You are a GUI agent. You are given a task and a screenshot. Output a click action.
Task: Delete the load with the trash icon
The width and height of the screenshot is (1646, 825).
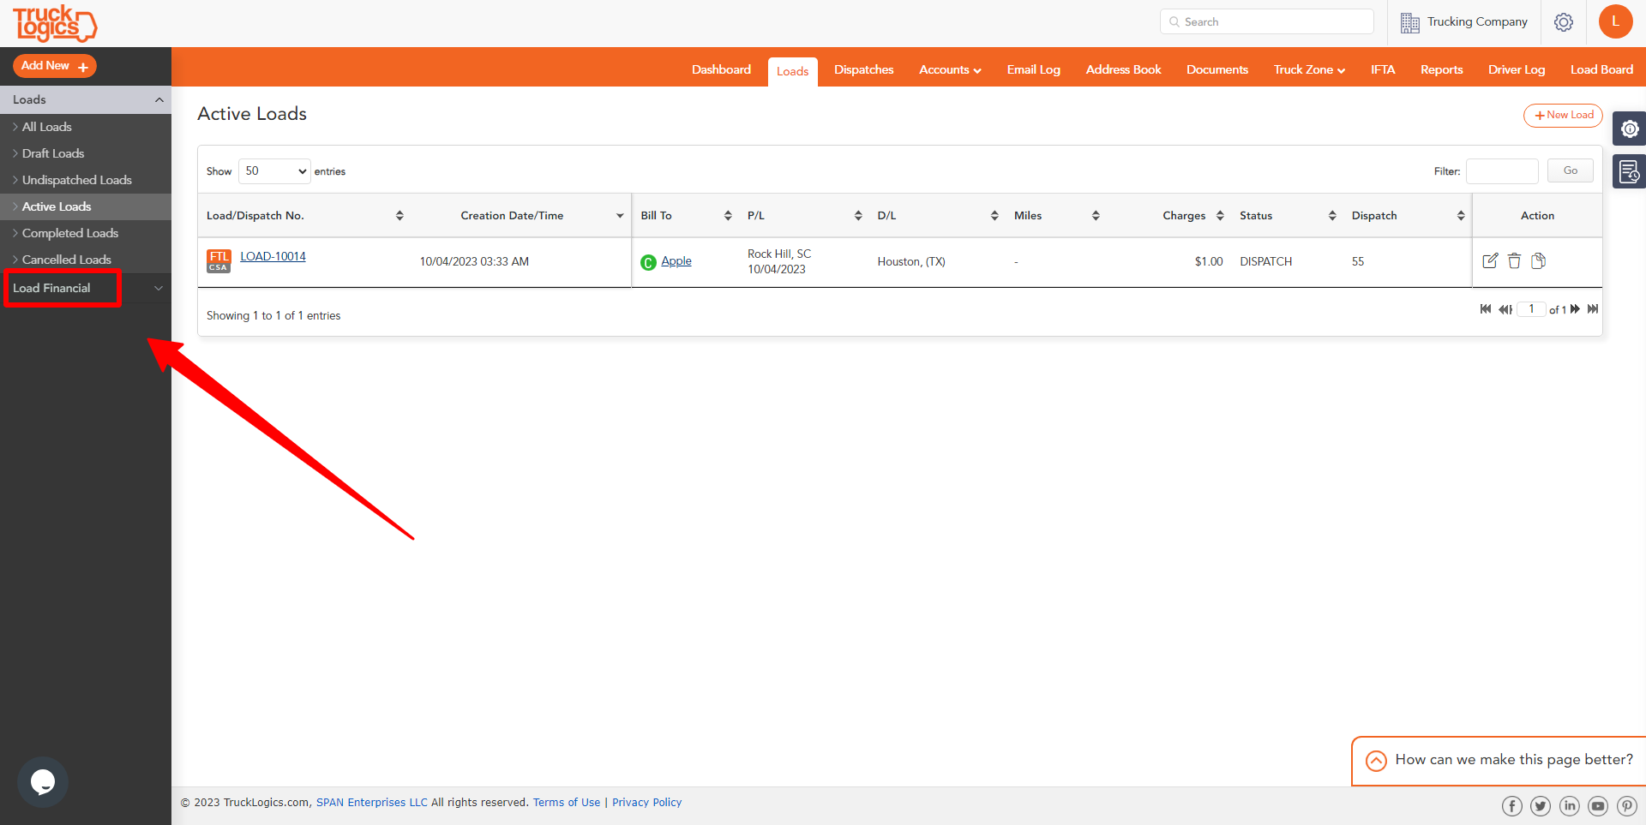(1515, 260)
